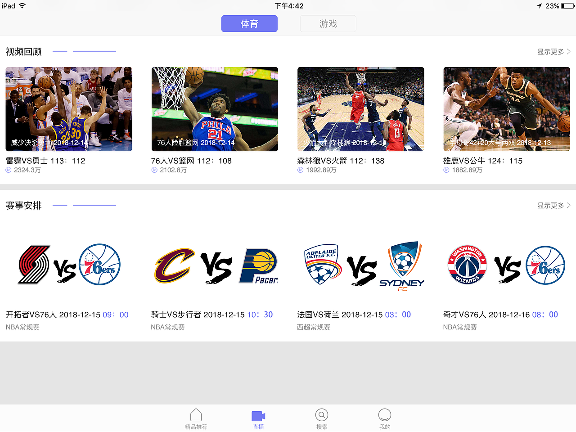Screen dimensions: 576x432
Task: Tap the 视频回顾 section heading
Action: tap(24, 52)
